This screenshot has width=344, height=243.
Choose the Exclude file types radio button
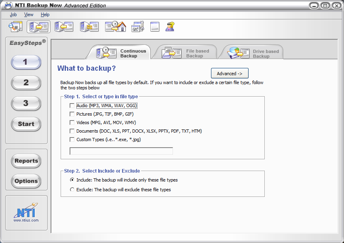click(x=72, y=190)
